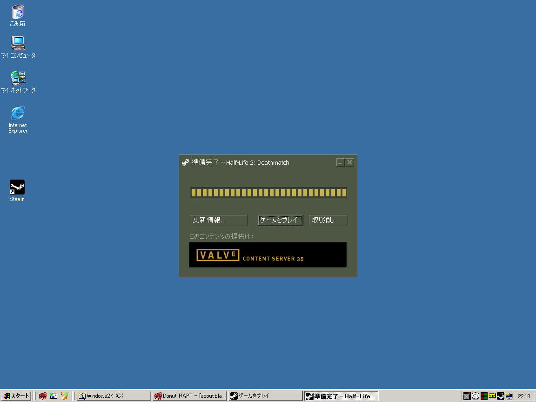Click the dice icon in the system tray
Screen dimensions: 536x402
[475, 396]
